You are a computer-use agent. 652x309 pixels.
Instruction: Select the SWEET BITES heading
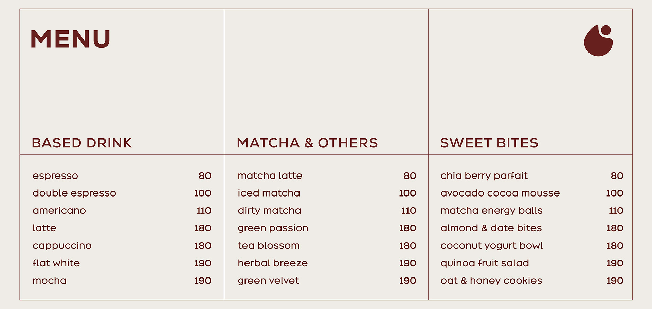coord(489,143)
